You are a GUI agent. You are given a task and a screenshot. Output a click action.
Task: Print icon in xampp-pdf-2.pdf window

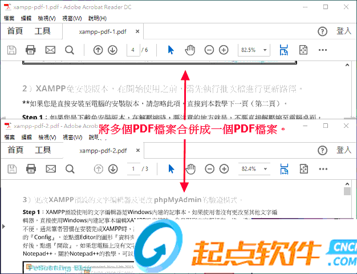click(x=31, y=169)
